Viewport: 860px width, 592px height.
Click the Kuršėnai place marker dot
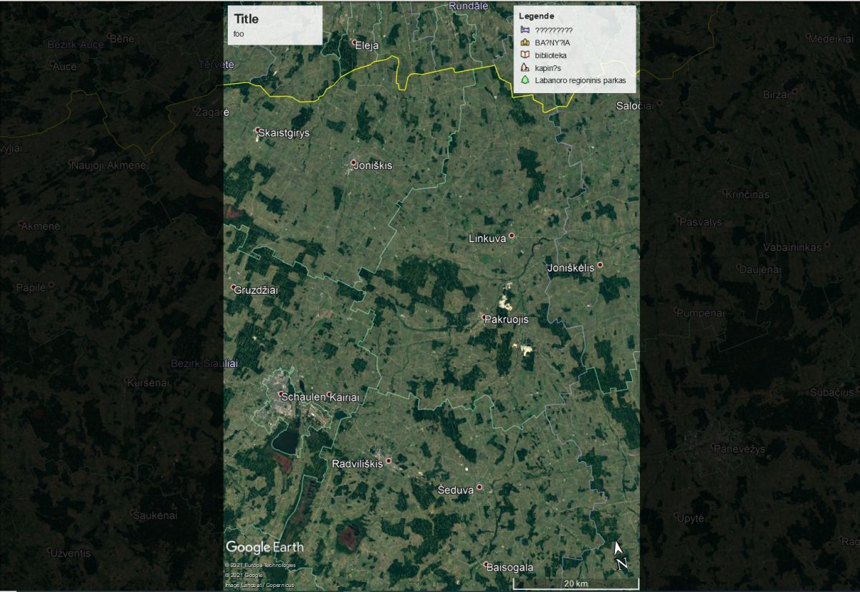(x=127, y=381)
